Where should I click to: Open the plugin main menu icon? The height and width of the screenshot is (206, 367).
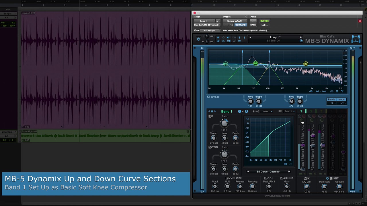[218, 37]
